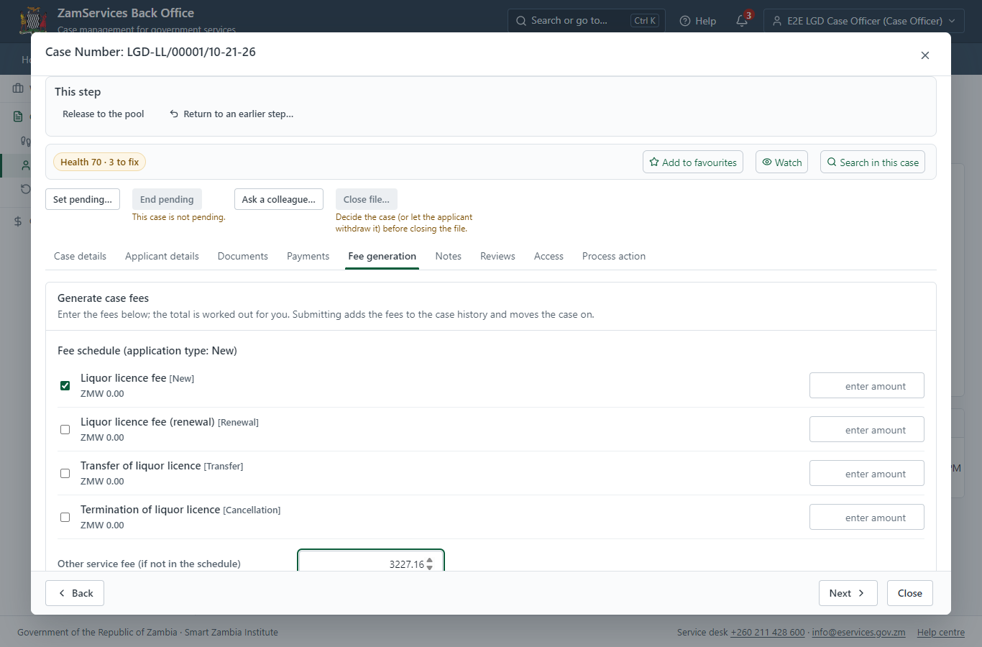Click the Ask a colleague... button
The width and height of the screenshot is (982, 647).
coord(279,199)
